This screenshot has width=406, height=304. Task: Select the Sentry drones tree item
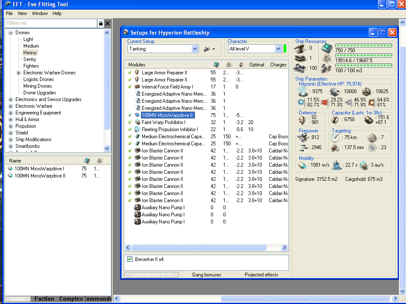(30, 59)
